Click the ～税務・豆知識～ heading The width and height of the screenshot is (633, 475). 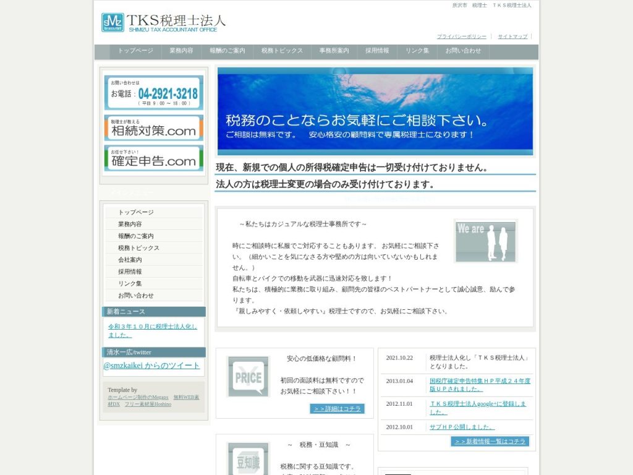coord(319,445)
